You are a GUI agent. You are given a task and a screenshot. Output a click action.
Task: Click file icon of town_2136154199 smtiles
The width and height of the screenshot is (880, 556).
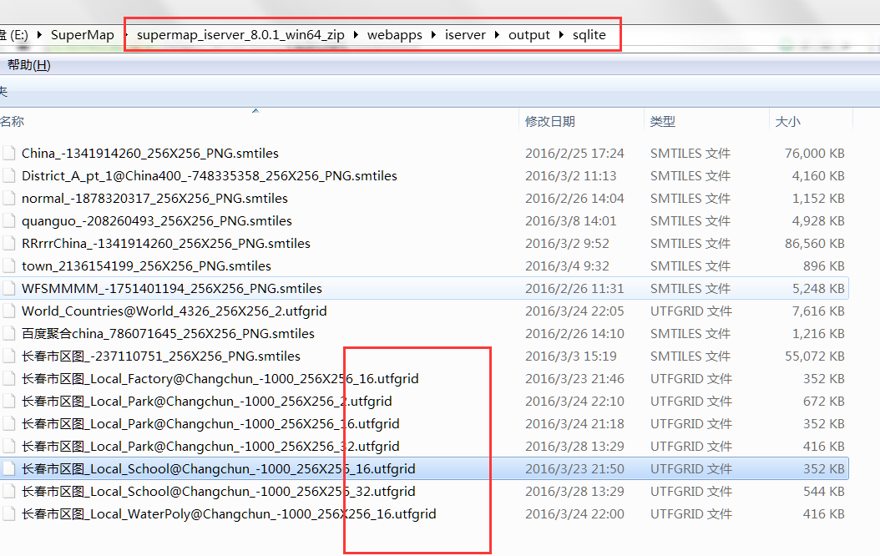(8, 265)
